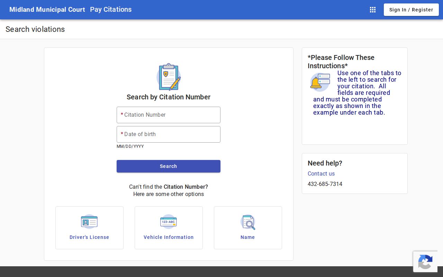Search by Name option
This screenshot has height=277, width=443.
248,228
